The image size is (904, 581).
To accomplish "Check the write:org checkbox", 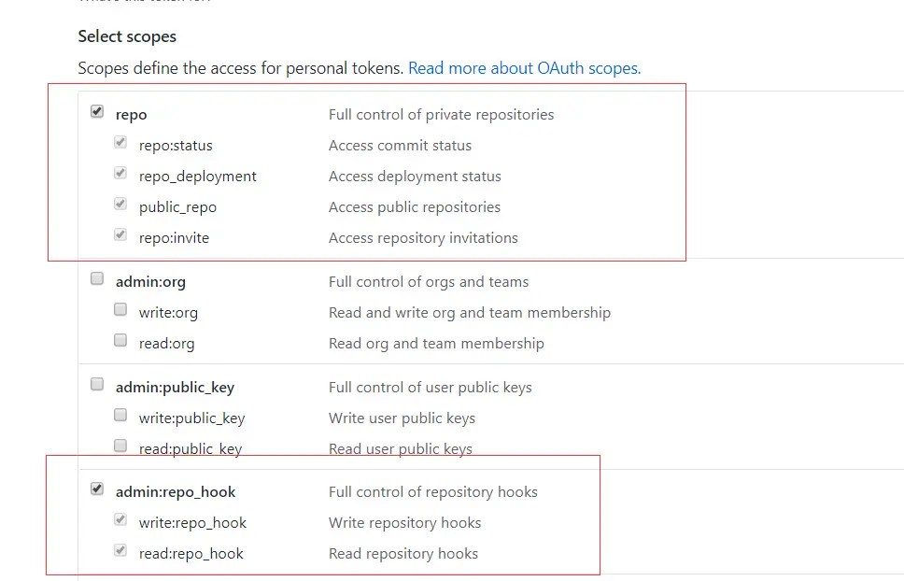I will point(120,311).
